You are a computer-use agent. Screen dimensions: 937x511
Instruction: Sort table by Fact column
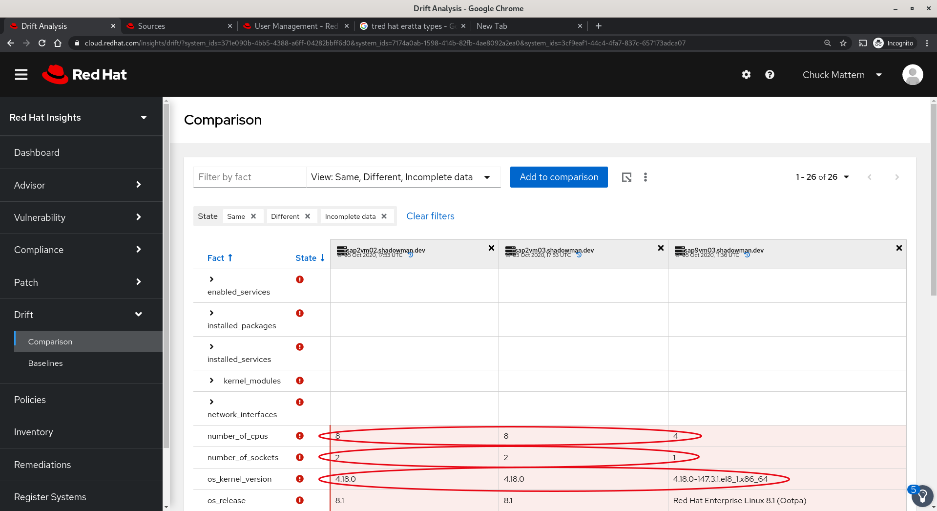(x=220, y=258)
